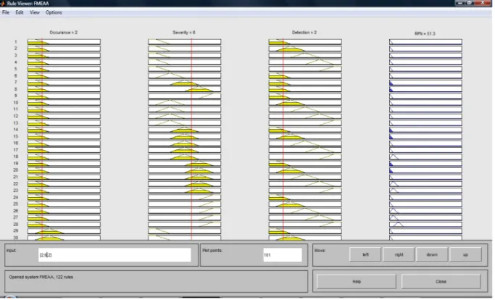Click the Detection plot of rule 2
495x300 pixels.
point(306,49)
